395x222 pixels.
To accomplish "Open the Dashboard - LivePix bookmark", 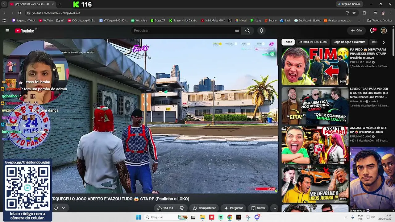I will [x=308, y=21].
